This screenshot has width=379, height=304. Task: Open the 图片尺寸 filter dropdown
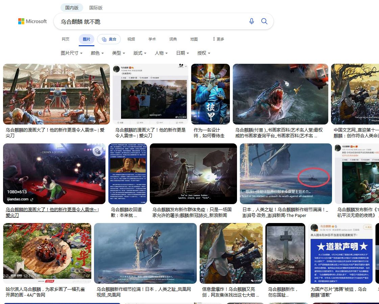point(72,53)
